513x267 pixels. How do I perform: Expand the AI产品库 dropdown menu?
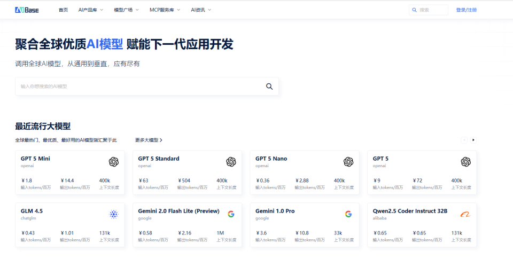pyautogui.click(x=91, y=10)
